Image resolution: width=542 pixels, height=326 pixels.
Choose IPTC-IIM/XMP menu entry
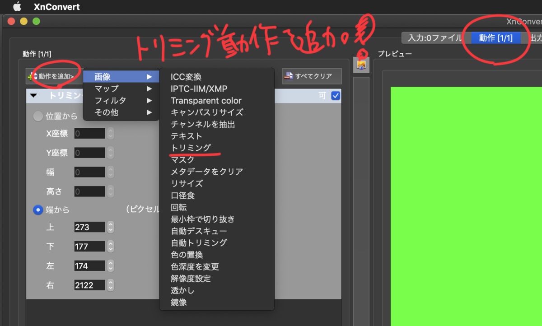tap(217, 89)
